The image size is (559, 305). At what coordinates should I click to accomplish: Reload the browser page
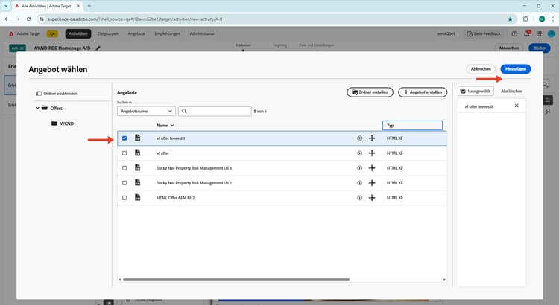click(x=28, y=19)
